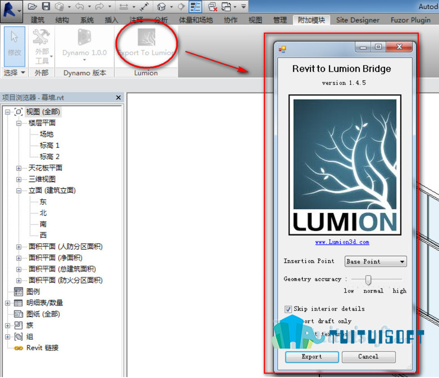Select the 标高 1 floor plan
This screenshot has height=378, width=439.
tap(49, 146)
